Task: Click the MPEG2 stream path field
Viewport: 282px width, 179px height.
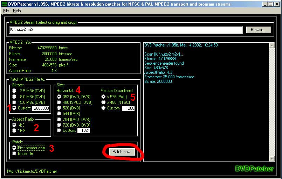Action: pos(126,30)
